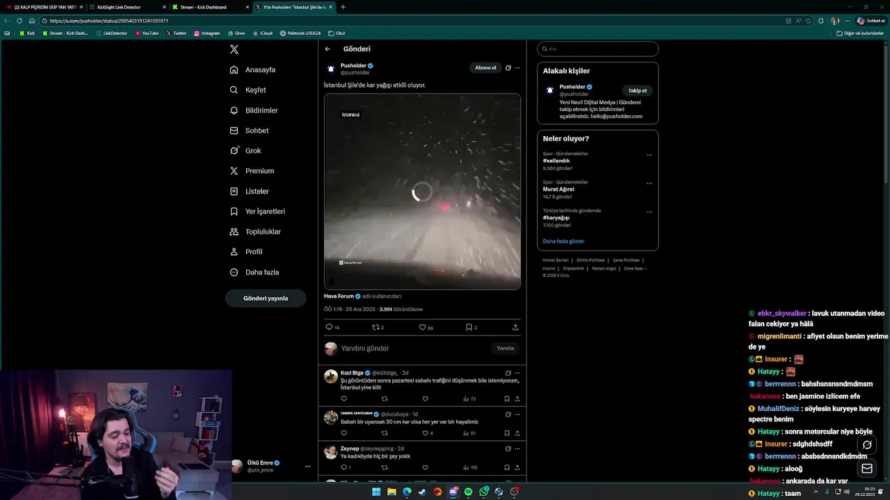Open more options on the @duruboya reply
The height and width of the screenshot is (500, 890).
tap(517, 414)
